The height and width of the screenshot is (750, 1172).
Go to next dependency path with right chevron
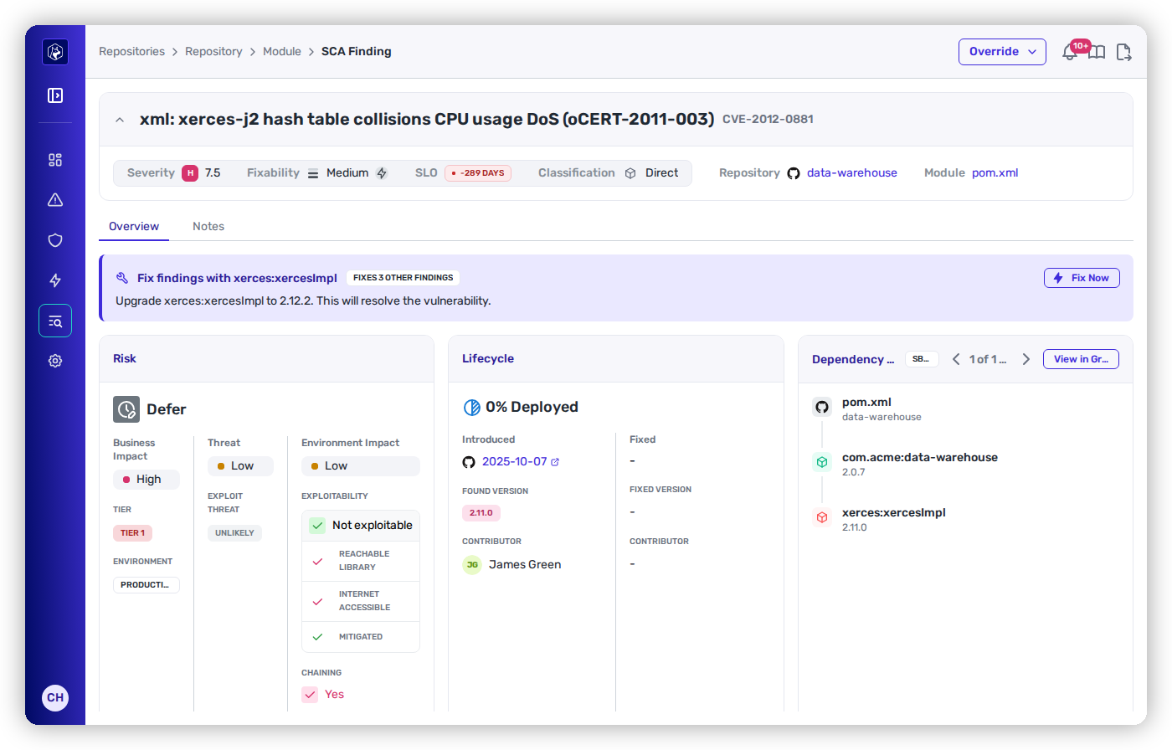coord(1025,359)
